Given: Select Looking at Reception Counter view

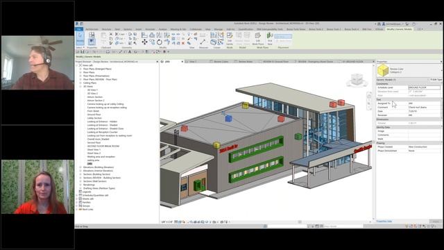Looking at the screenshot, I should coord(102,132).
